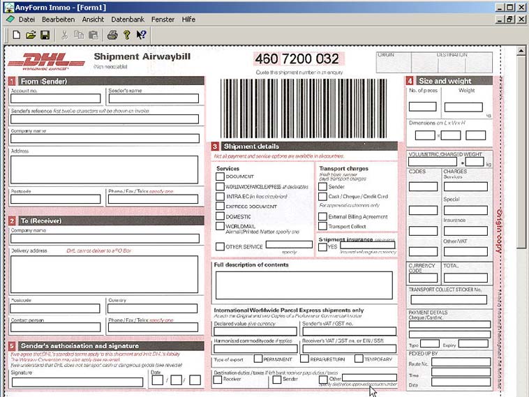Open the Bearbeiten menu
The height and width of the screenshot is (397, 529).
point(59,20)
